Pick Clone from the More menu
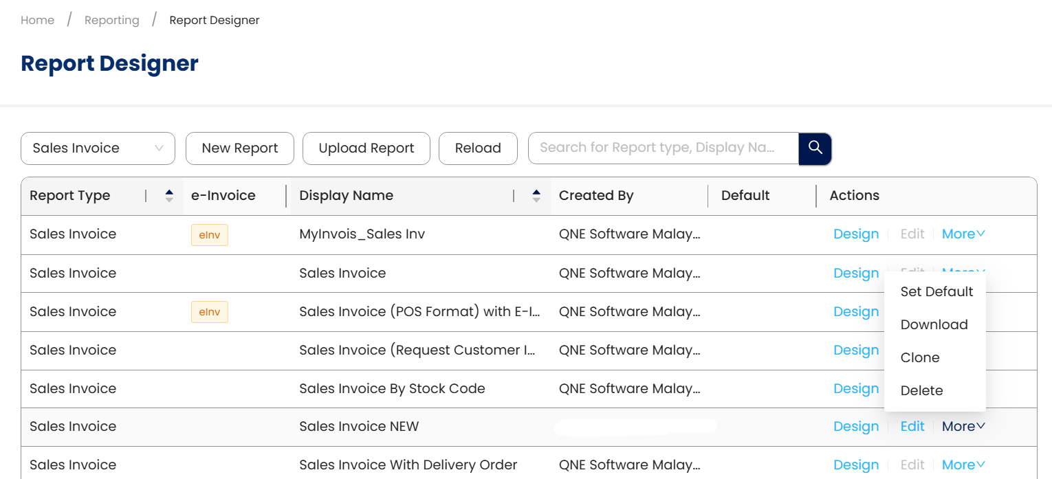 [x=920, y=357]
